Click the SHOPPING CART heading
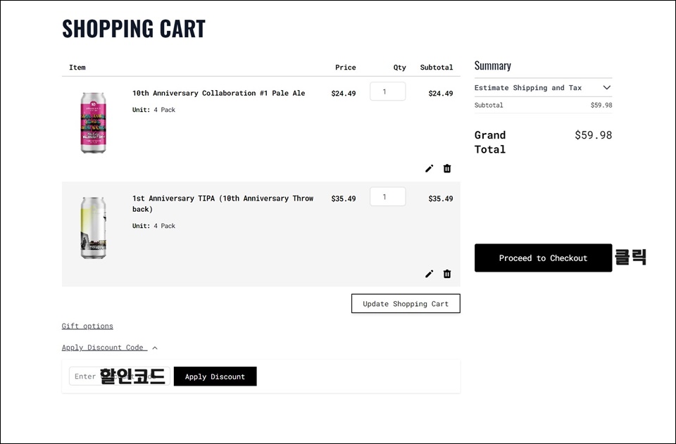The image size is (676, 444). tap(134, 29)
